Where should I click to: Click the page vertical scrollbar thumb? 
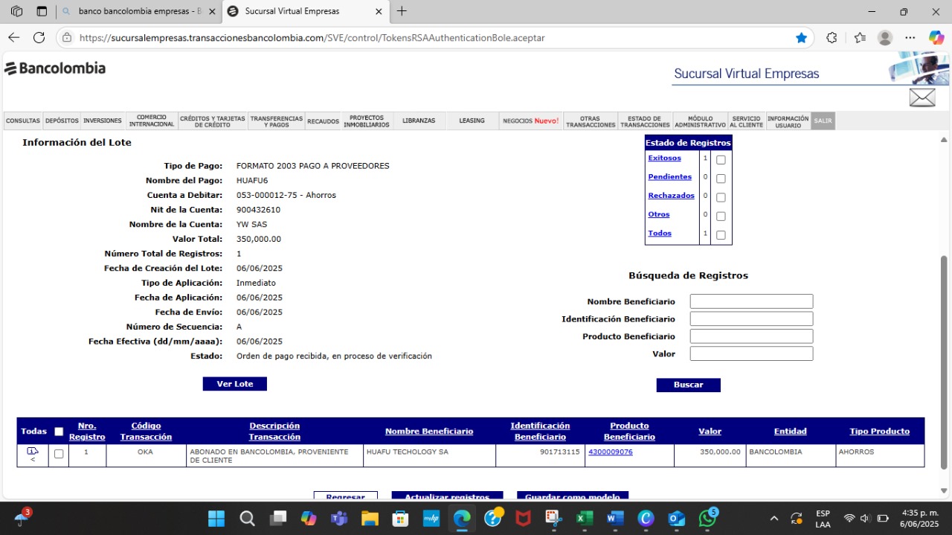pos(945,362)
